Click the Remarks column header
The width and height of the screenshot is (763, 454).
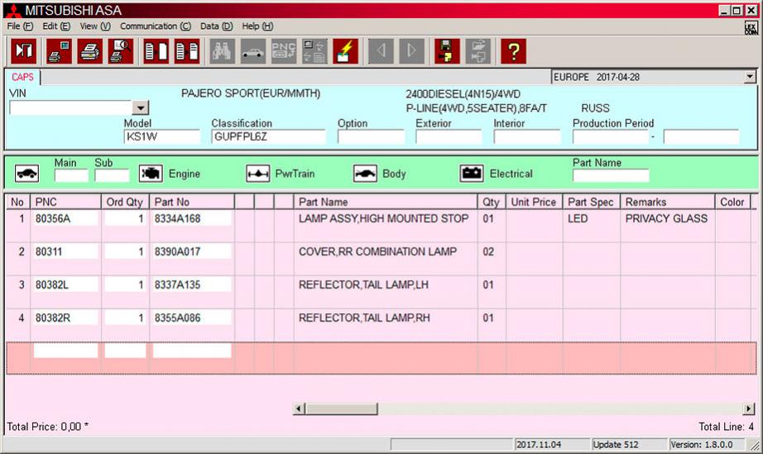pyautogui.click(x=668, y=203)
